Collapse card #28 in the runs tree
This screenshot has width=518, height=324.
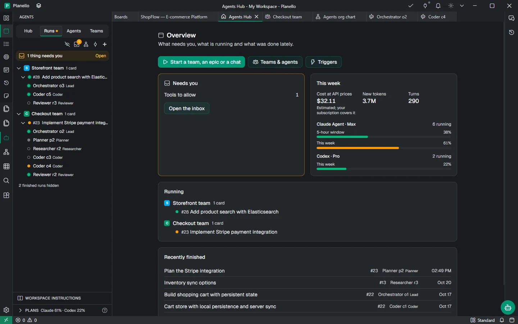pyautogui.click(x=23, y=77)
